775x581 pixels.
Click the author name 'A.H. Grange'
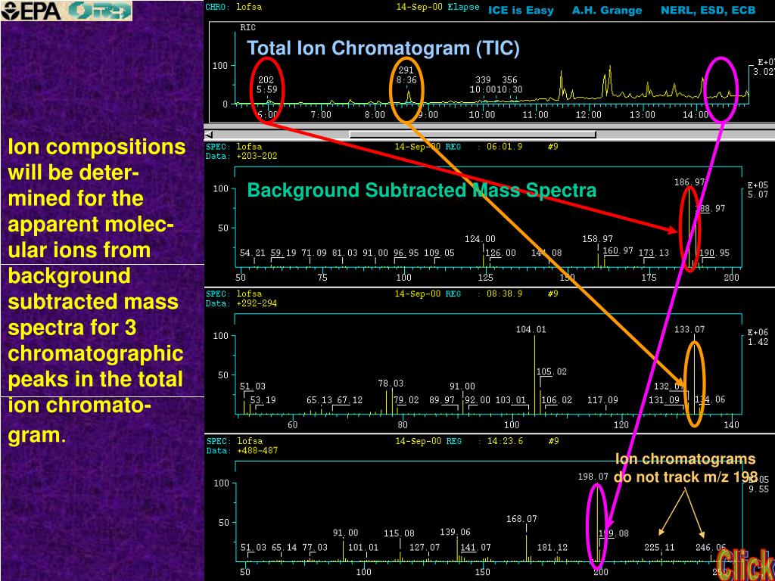tap(607, 11)
